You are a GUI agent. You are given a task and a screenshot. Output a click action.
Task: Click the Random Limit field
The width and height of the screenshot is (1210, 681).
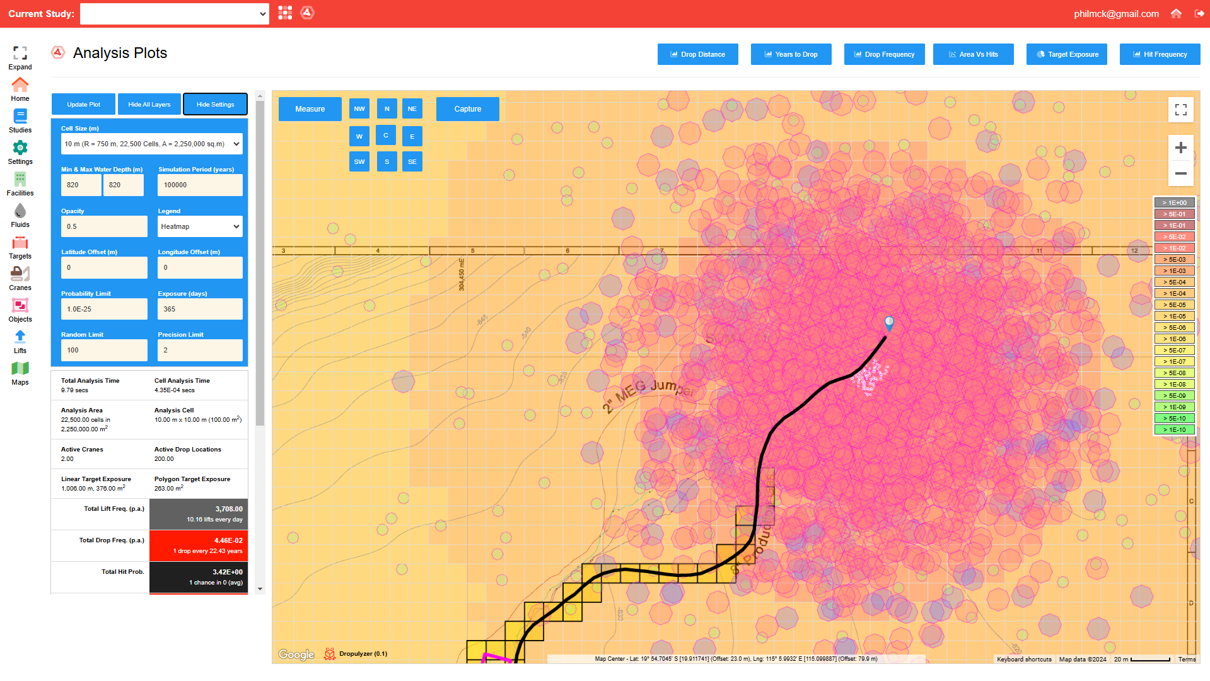click(x=104, y=350)
